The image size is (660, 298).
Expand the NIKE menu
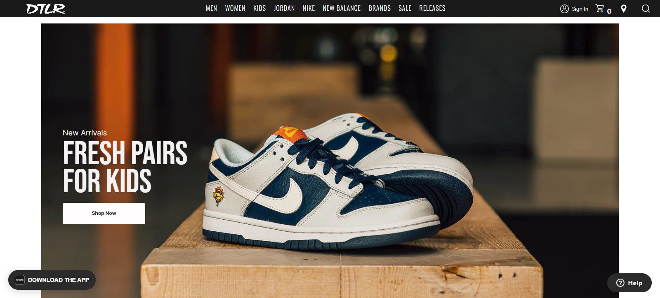coord(309,8)
